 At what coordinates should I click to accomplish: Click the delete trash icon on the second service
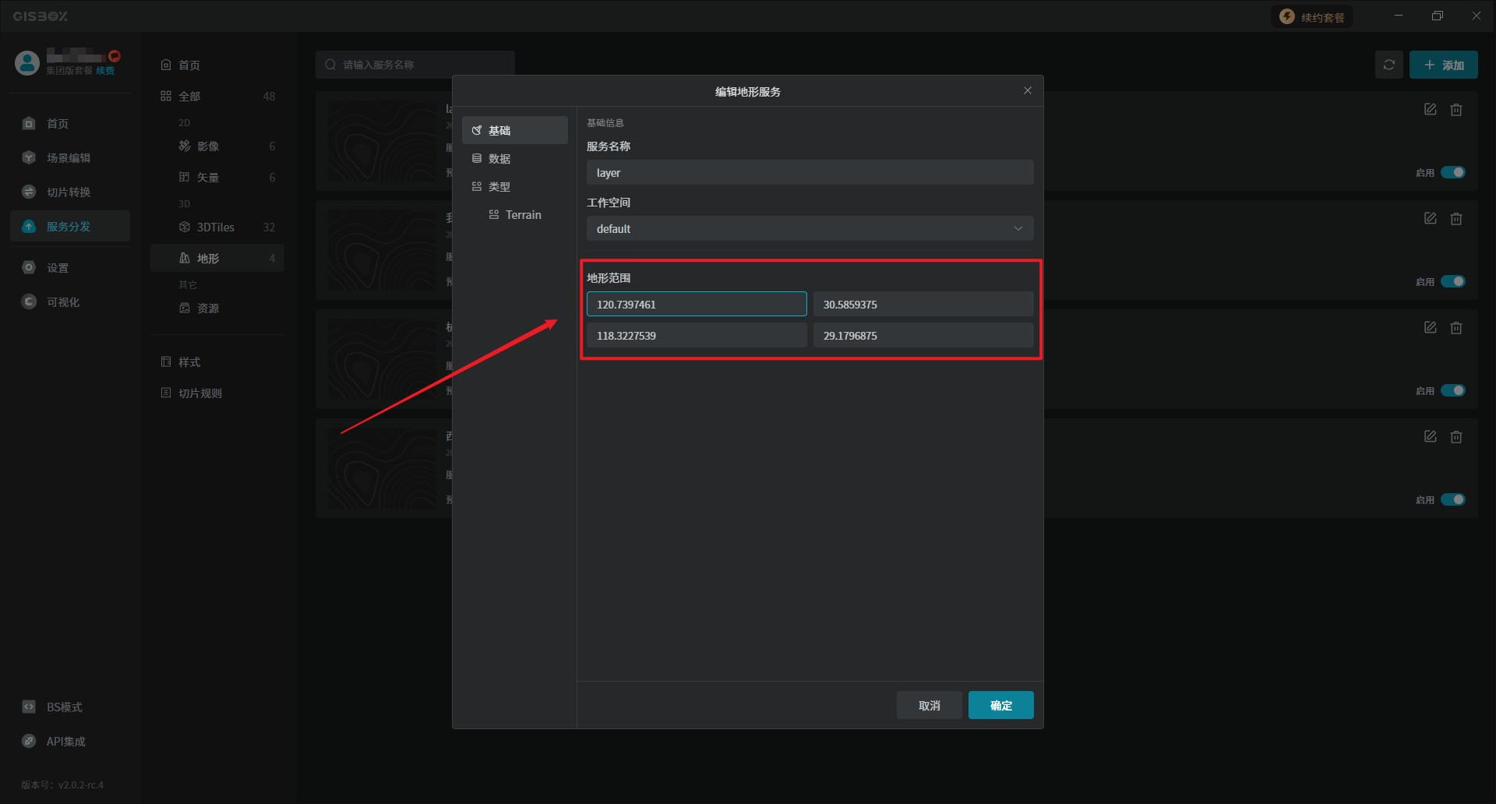pos(1455,219)
